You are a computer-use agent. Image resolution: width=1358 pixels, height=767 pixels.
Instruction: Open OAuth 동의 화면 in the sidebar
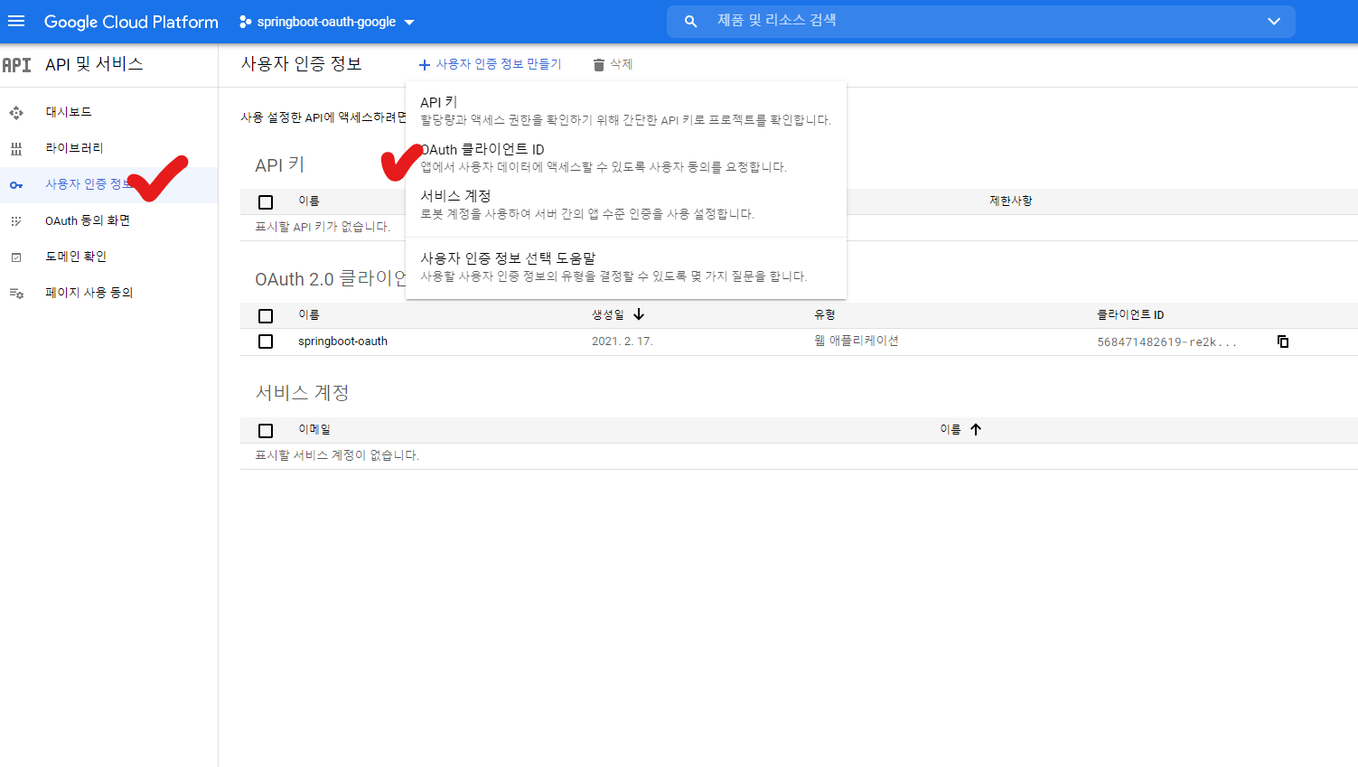[x=108, y=220]
